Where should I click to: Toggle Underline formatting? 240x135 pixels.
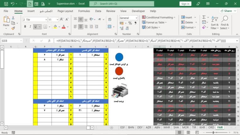35,27
